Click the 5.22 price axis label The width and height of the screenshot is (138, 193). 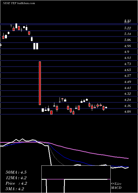pos(128,28)
